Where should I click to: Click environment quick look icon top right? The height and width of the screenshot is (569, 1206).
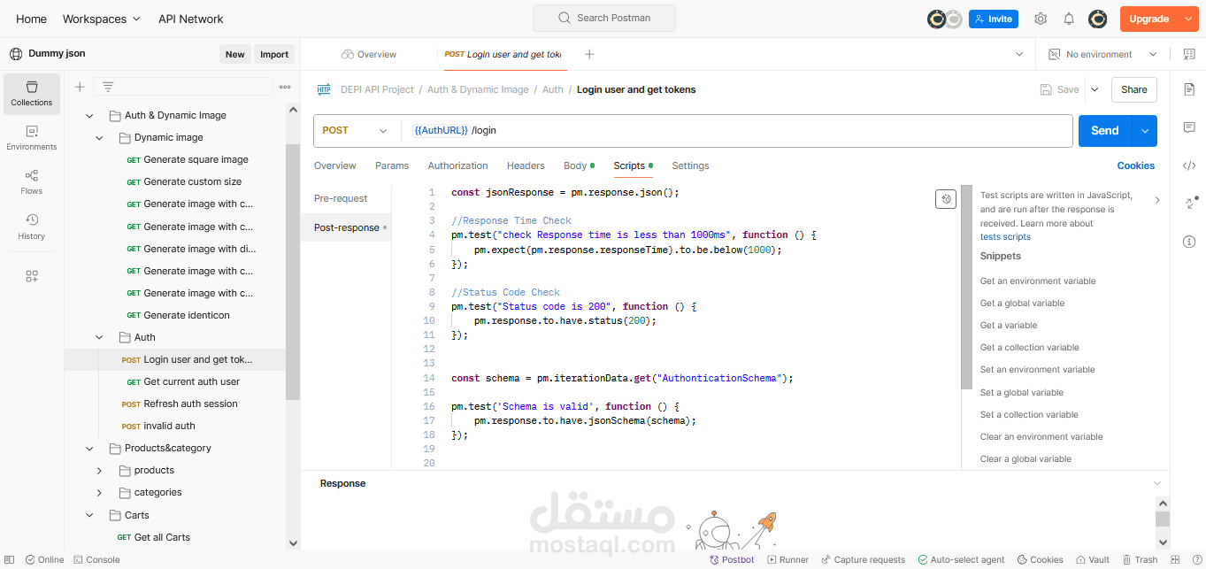(1188, 54)
